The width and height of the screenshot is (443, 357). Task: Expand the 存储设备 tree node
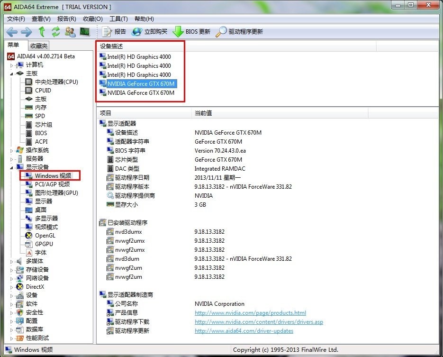(x=12, y=270)
